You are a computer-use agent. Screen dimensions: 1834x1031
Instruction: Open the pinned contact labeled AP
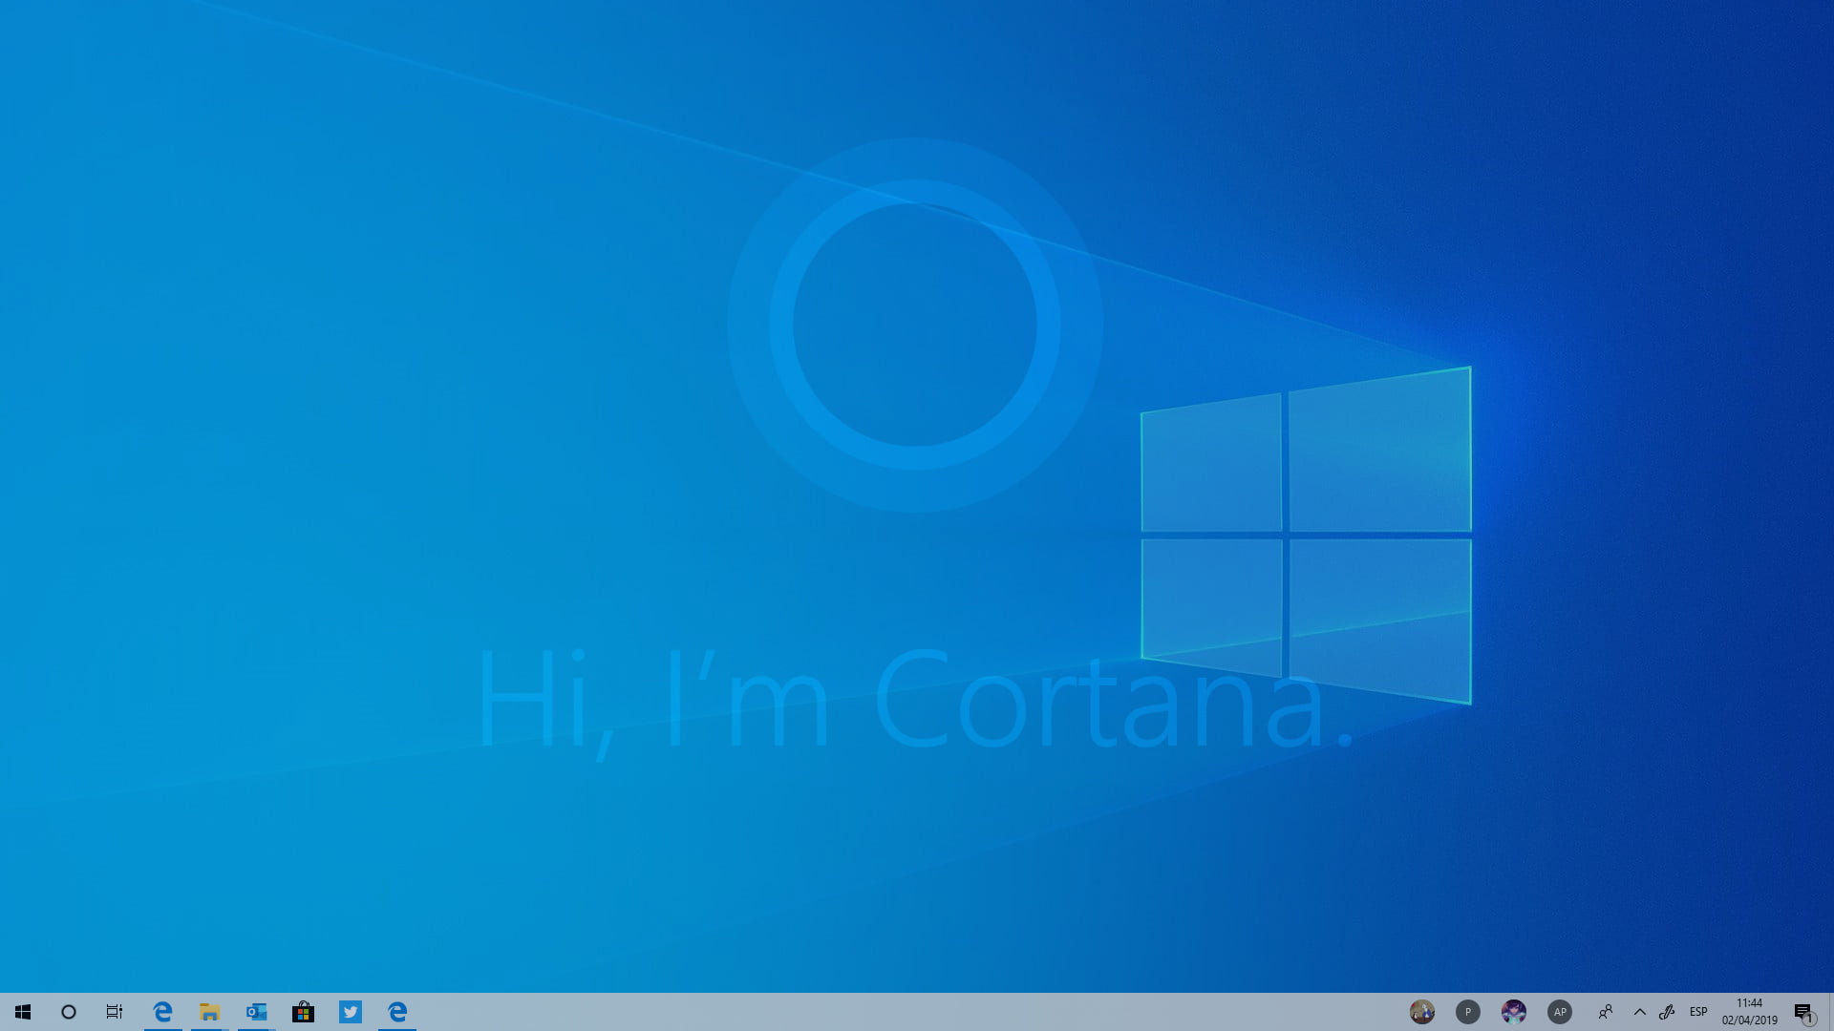(1560, 1012)
